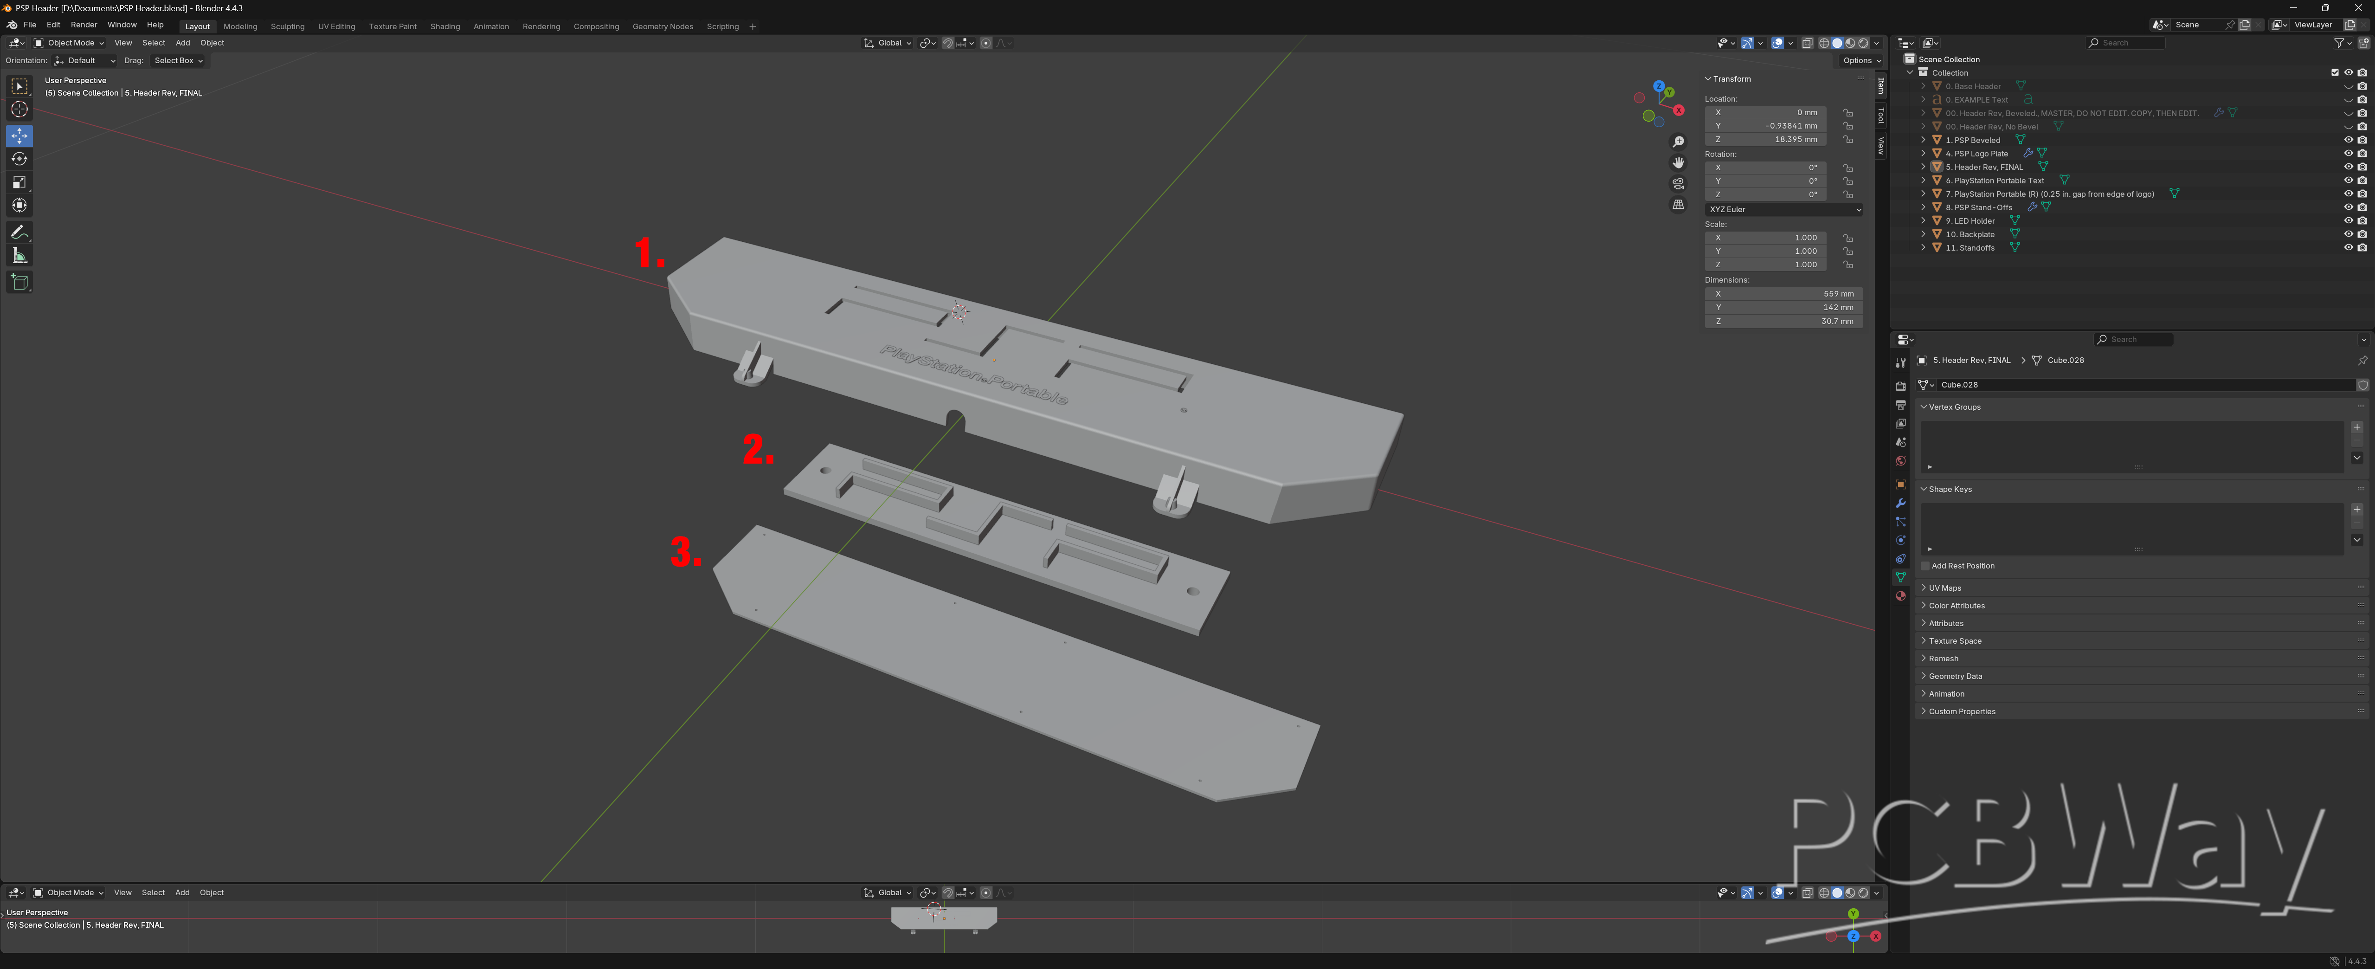Select the Scale tool in toolbar
The height and width of the screenshot is (969, 2375).
coord(19,182)
